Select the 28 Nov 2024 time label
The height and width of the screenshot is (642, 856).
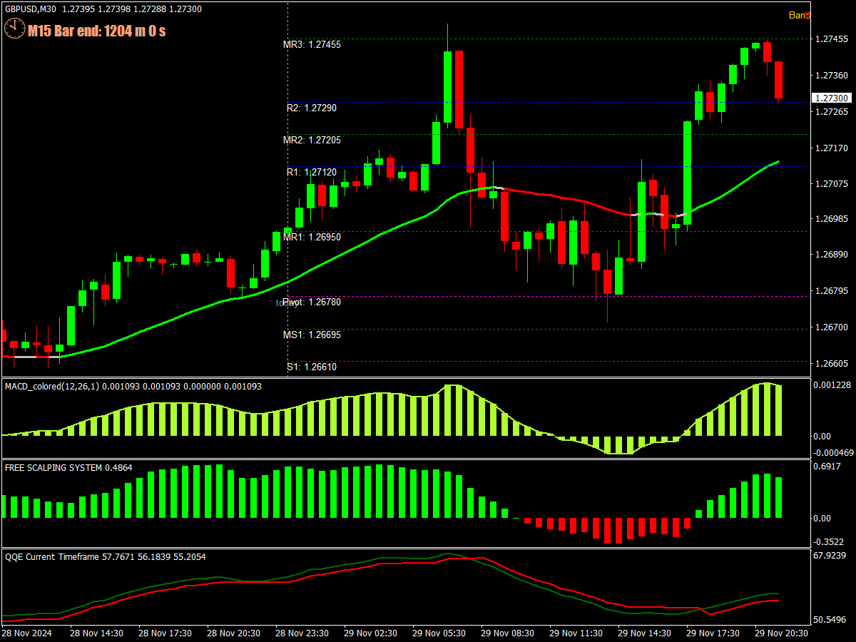pos(26,633)
